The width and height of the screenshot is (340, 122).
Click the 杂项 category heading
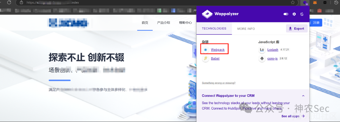click(x=205, y=42)
